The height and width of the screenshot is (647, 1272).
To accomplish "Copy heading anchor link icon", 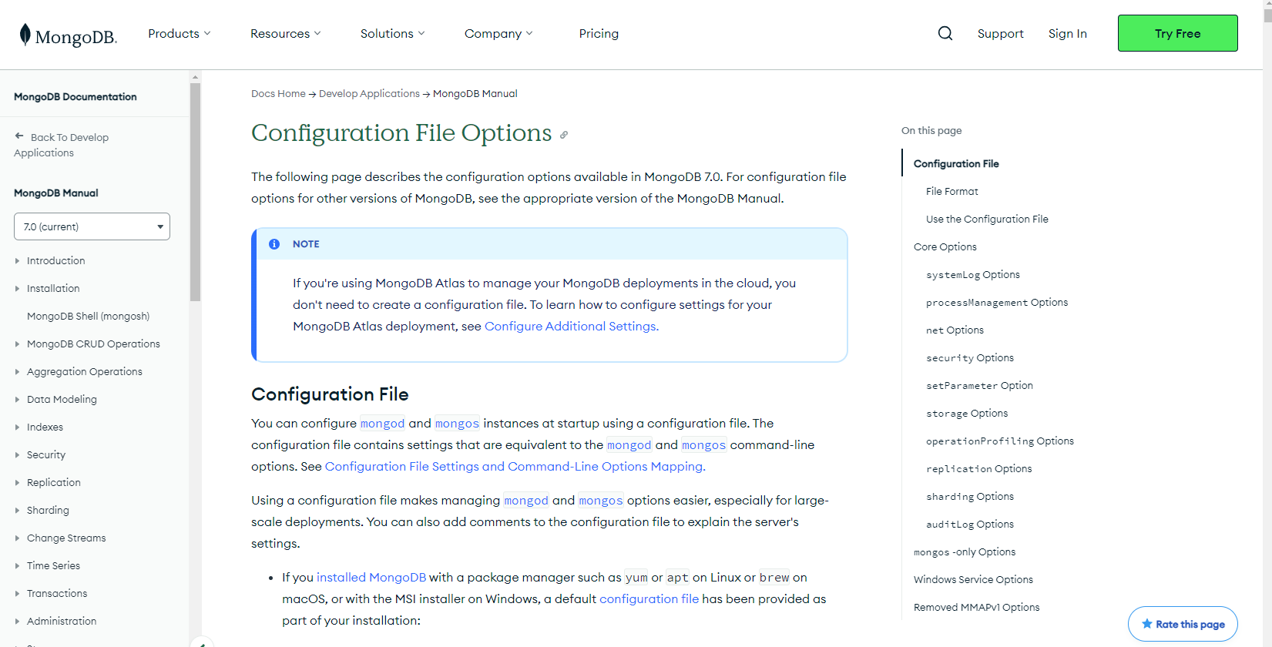I will pyautogui.click(x=564, y=135).
